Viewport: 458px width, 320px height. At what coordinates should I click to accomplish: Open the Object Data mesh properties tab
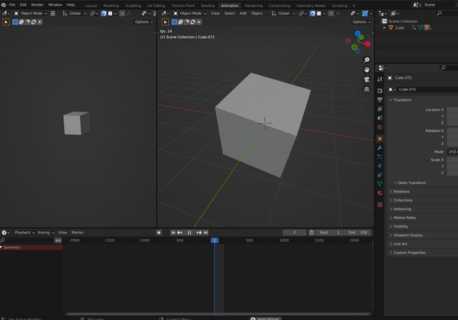click(380, 184)
